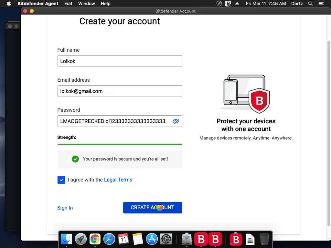Open the Help menu

click(106, 4)
